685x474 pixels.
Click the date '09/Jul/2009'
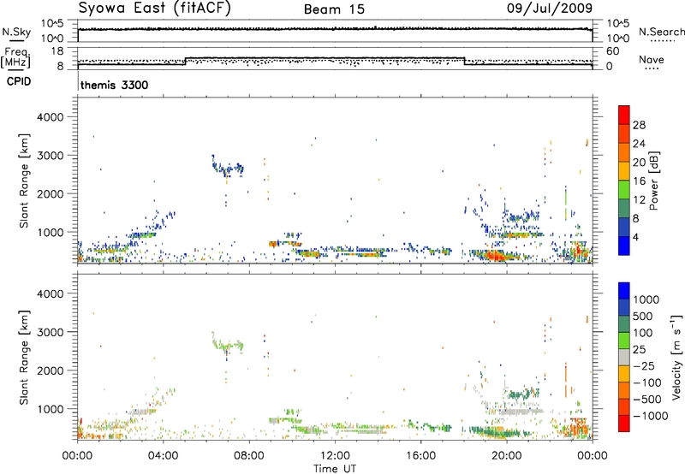coord(550,8)
